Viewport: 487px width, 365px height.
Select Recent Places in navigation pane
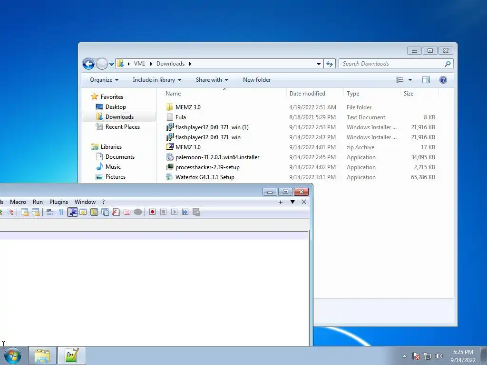click(122, 126)
